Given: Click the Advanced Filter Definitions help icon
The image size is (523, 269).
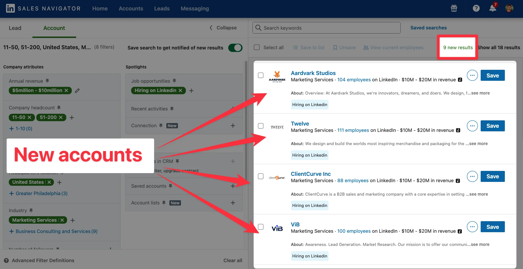Looking at the screenshot, I should [6, 260].
